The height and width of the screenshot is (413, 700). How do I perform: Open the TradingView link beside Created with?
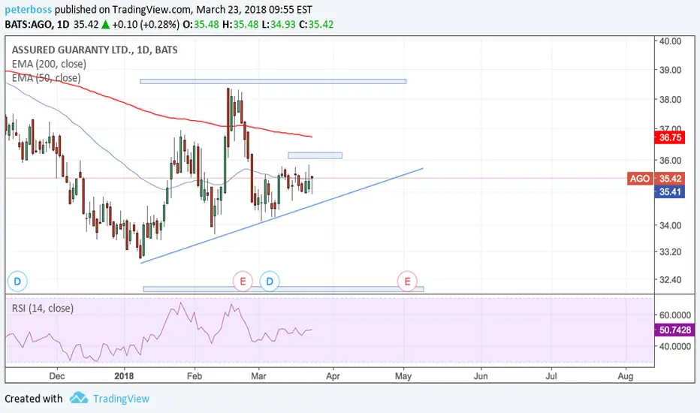point(121,399)
